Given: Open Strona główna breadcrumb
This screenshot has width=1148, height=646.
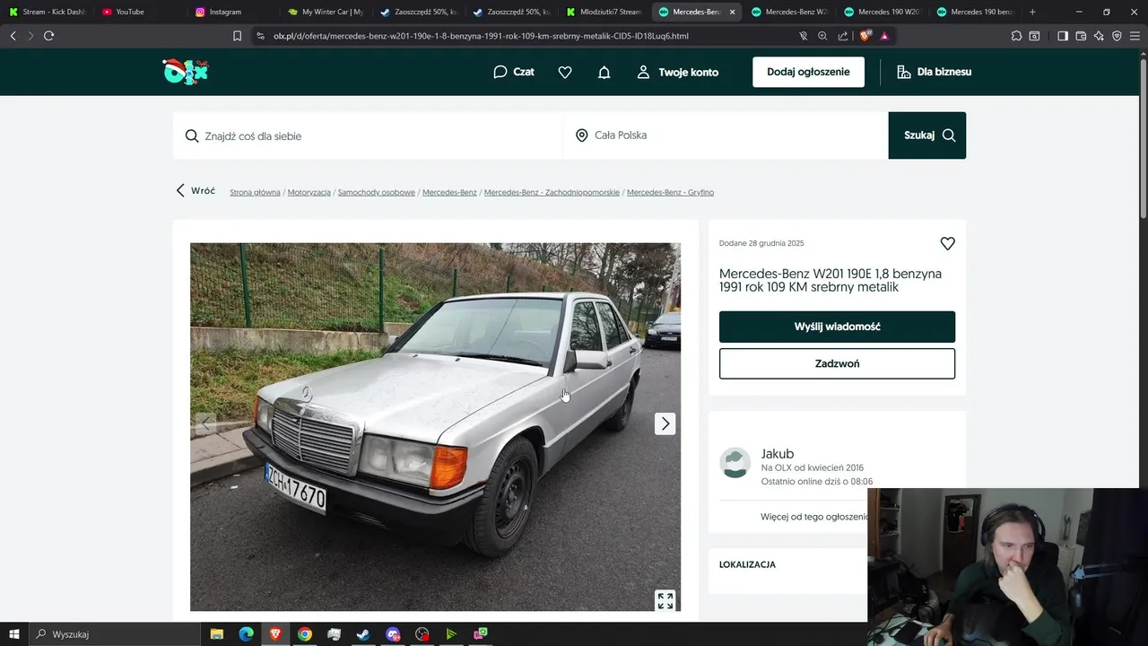Looking at the screenshot, I should [x=255, y=192].
